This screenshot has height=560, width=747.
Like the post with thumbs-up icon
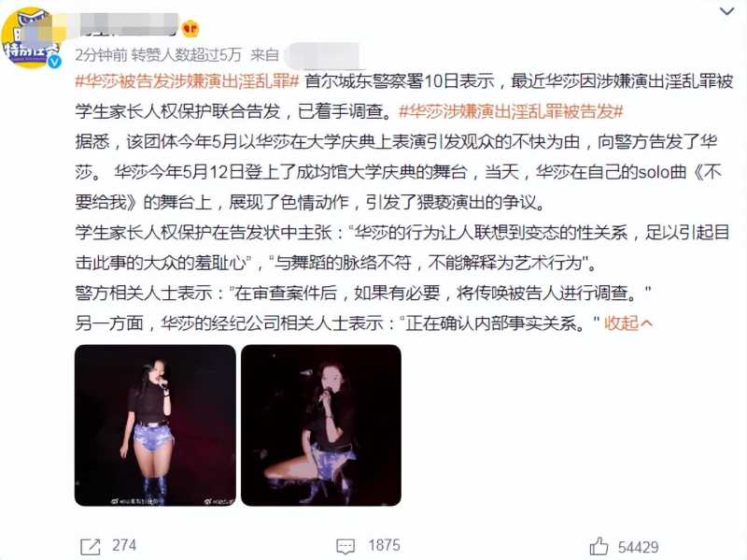pos(599,546)
